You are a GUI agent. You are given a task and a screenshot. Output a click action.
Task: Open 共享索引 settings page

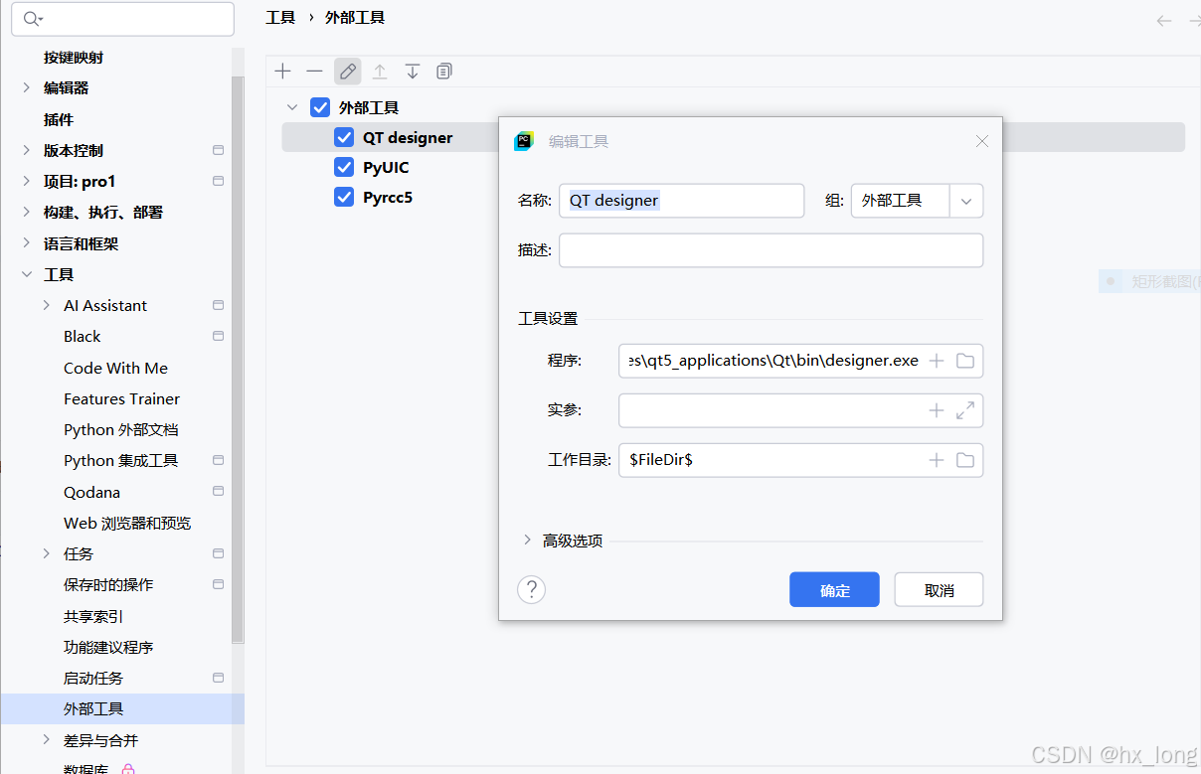[93, 616]
